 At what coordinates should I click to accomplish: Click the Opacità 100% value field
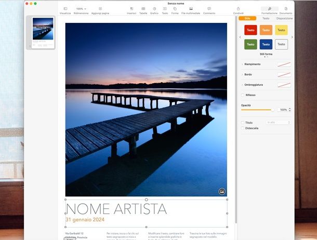click(283, 110)
